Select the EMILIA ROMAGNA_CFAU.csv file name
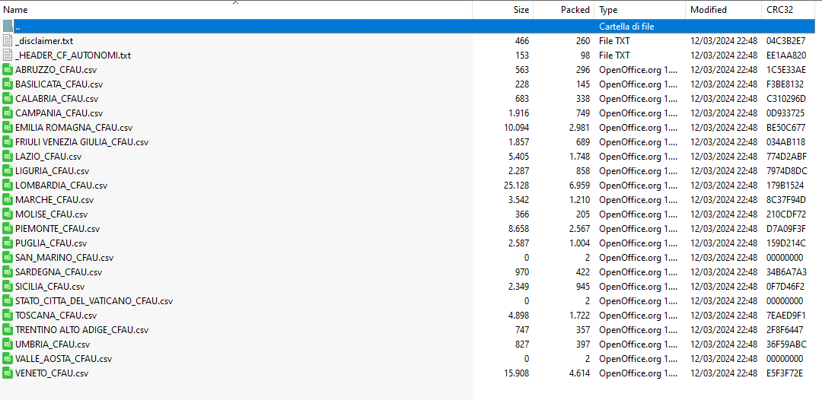This screenshot has height=400, width=822. click(x=74, y=128)
